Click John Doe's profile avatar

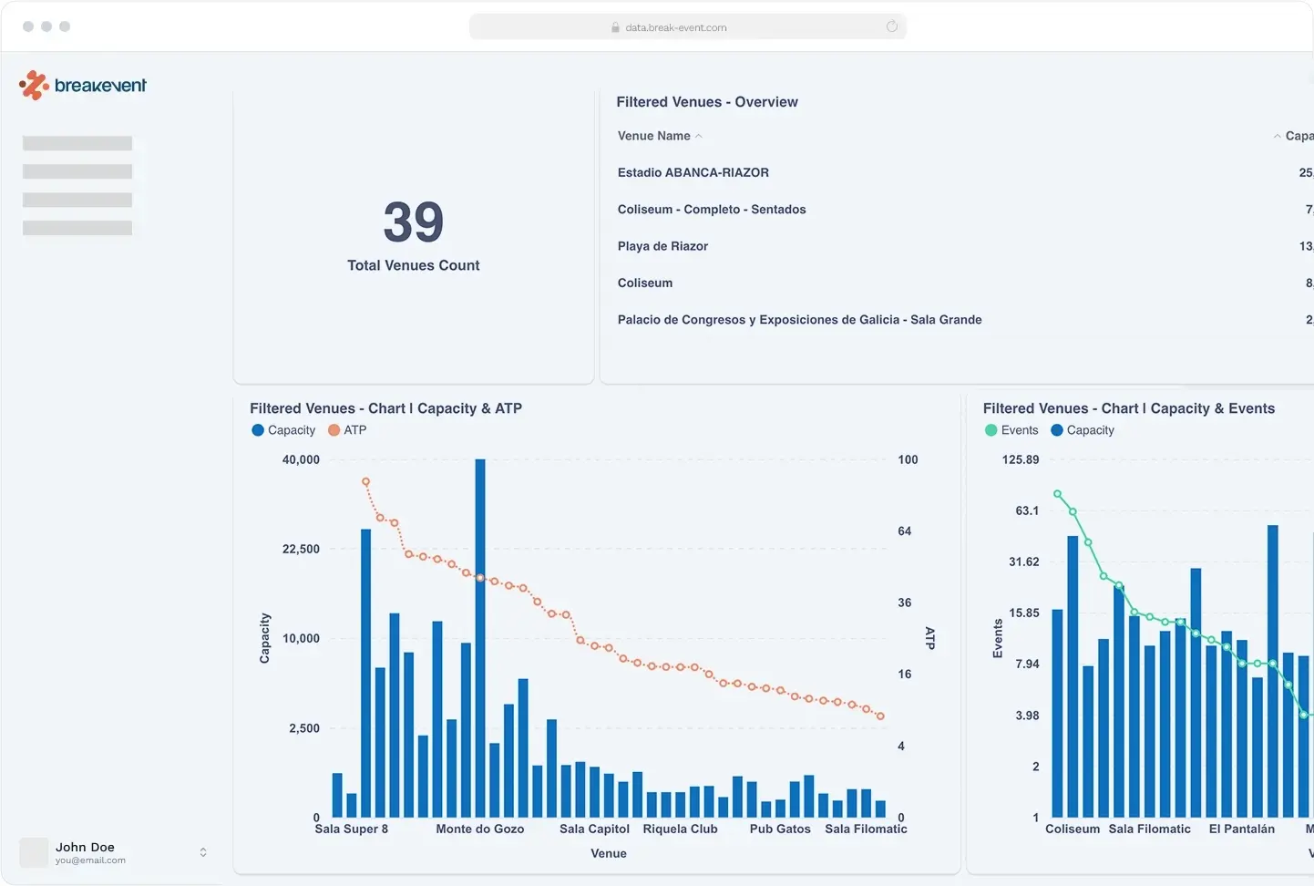[34, 852]
